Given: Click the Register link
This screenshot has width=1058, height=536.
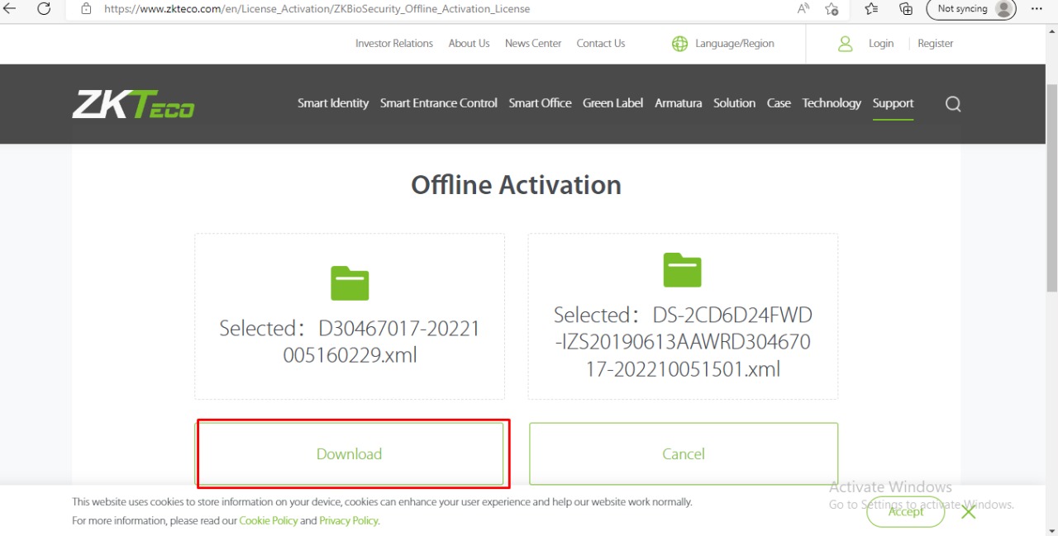Looking at the screenshot, I should [x=935, y=44].
